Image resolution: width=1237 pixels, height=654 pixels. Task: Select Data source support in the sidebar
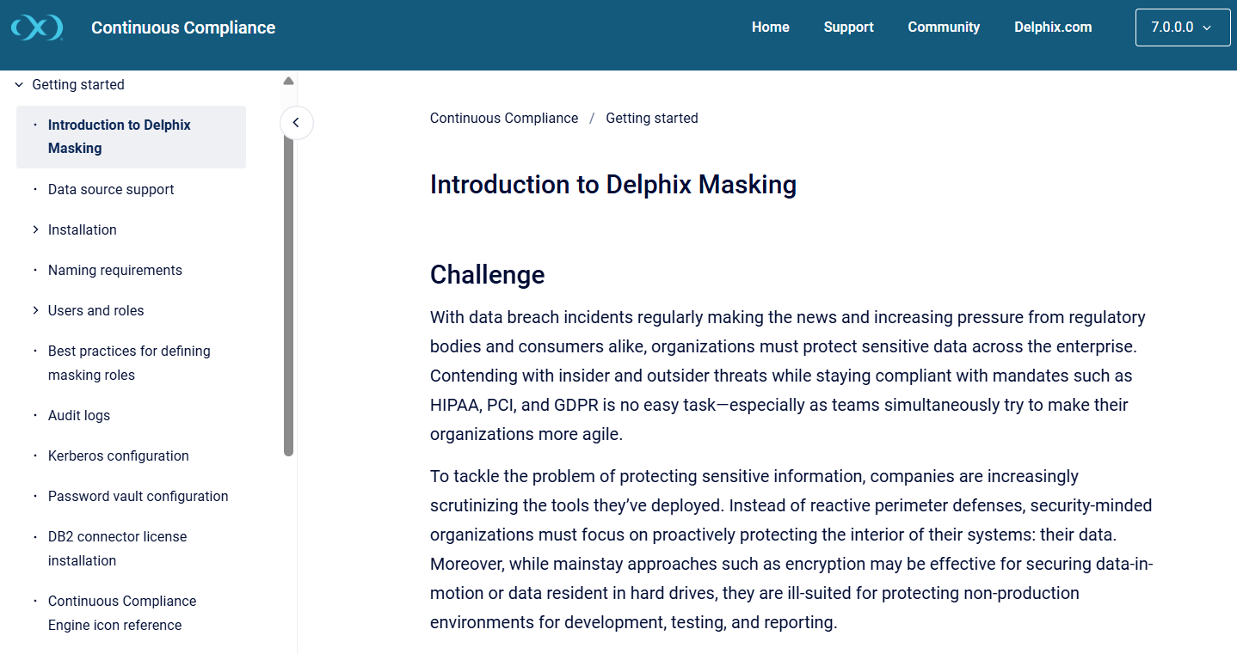pos(111,189)
